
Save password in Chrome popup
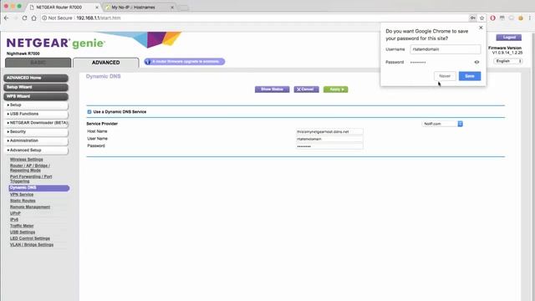pos(470,76)
